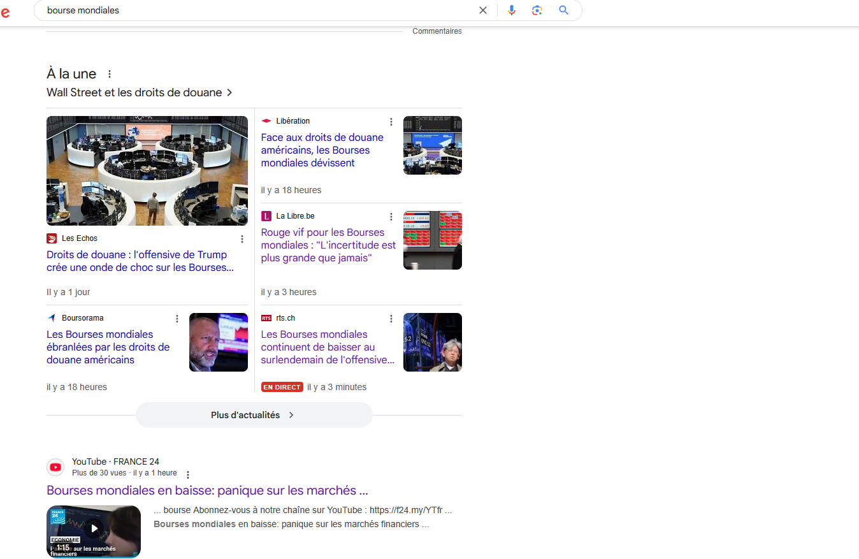
Task: Start voice search with the microphone icon
Action: coord(511,10)
